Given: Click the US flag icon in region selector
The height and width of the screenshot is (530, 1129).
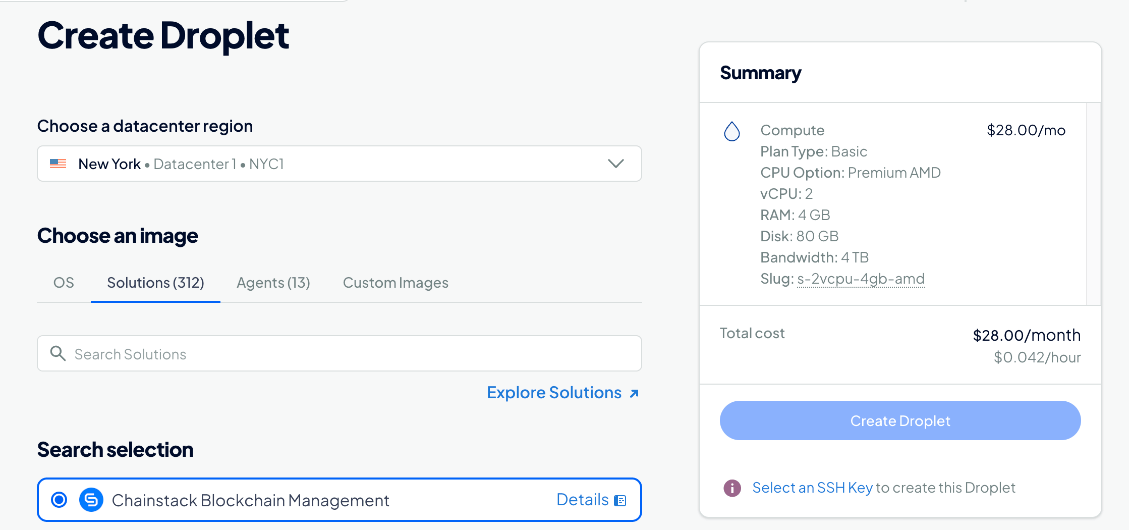Looking at the screenshot, I should 58,164.
